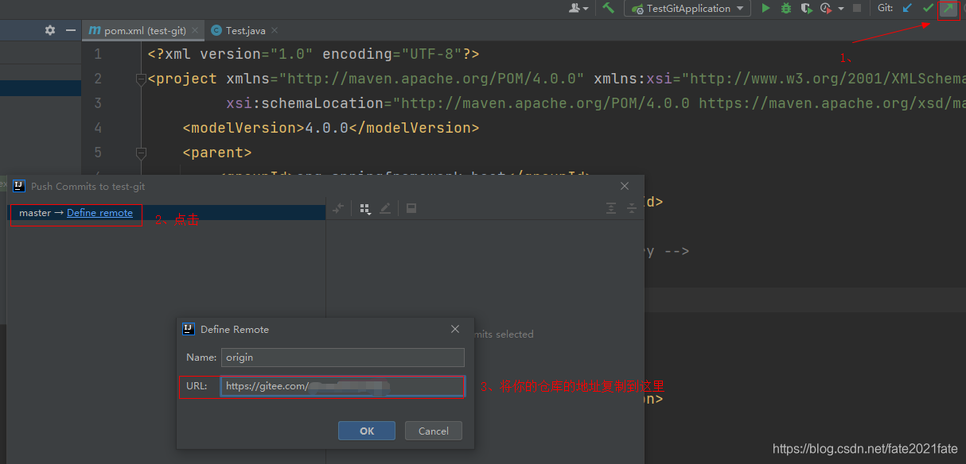Close the Define Remote dialog
This screenshot has height=464, width=966.
coord(455,329)
